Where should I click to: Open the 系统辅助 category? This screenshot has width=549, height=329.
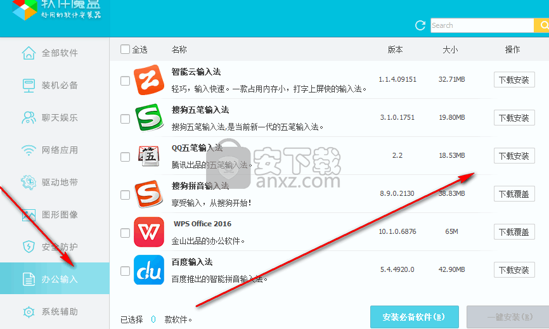[55, 311]
